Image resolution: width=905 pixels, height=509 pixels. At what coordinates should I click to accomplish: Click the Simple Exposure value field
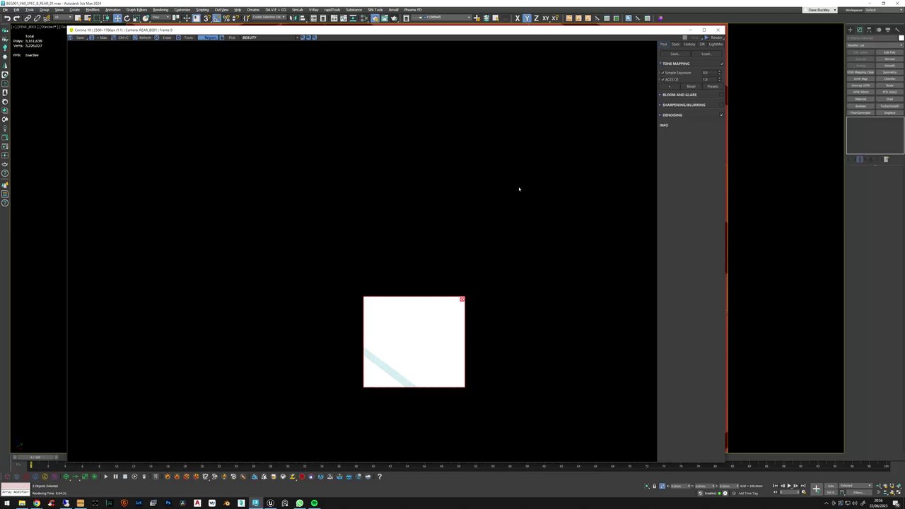(708, 73)
